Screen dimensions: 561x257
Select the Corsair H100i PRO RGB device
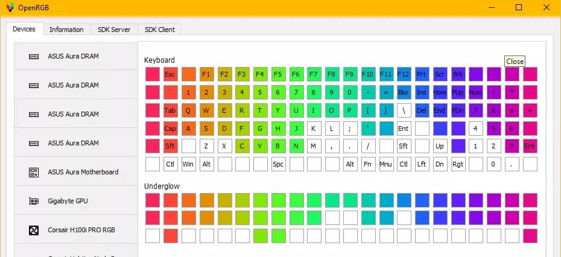(76, 230)
